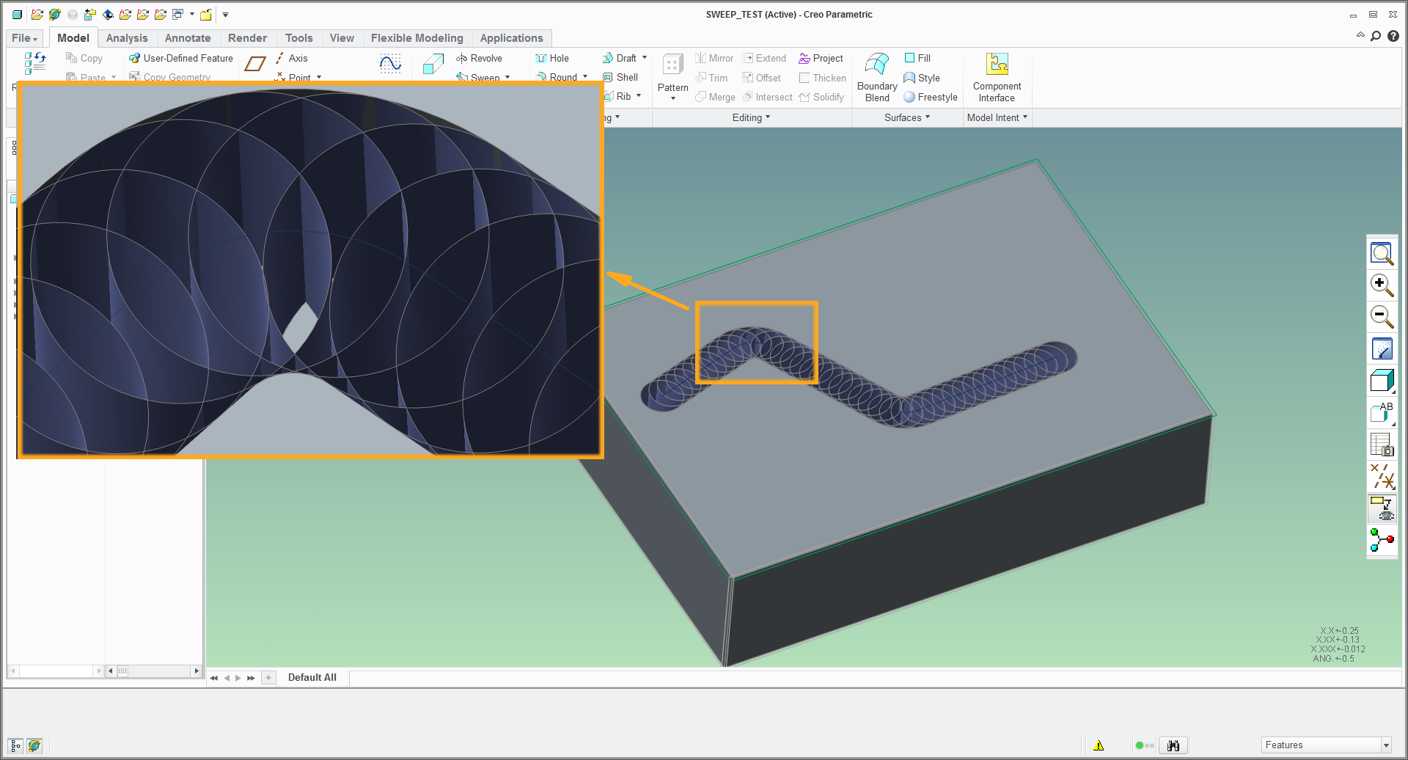The height and width of the screenshot is (760, 1408).
Task: Expand the Rib dropdown arrow
Action: coord(639,96)
